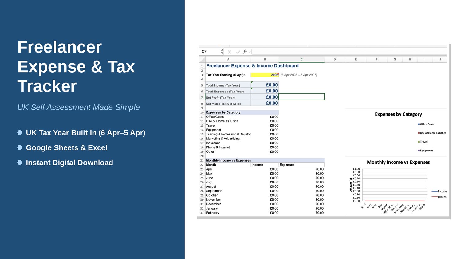
Task: Click the Income column heading cell
Action: (x=265, y=165)
